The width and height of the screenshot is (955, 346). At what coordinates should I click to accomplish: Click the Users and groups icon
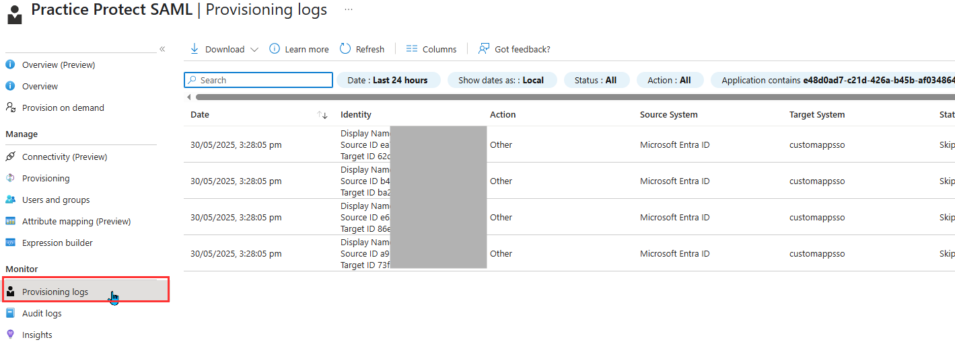(x=10, y=200)
